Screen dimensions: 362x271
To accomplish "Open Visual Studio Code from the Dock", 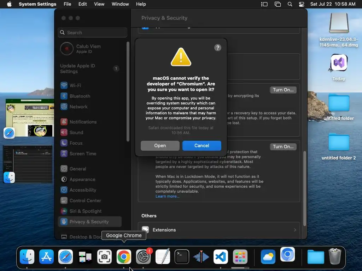I will click(x=221, y=257).
